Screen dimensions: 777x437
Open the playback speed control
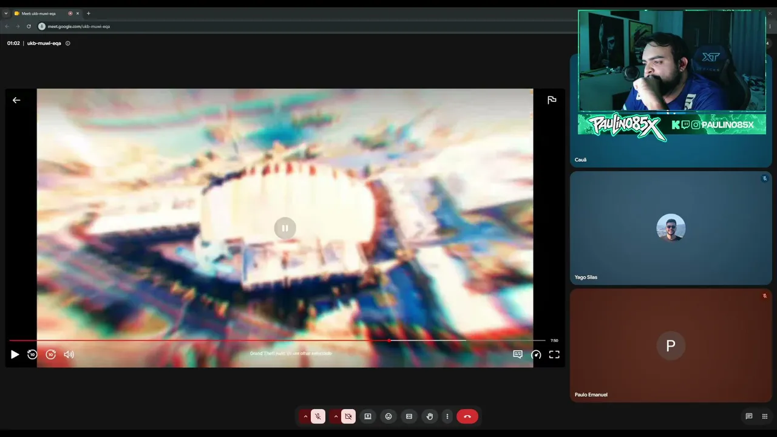(x=536, y=354)
